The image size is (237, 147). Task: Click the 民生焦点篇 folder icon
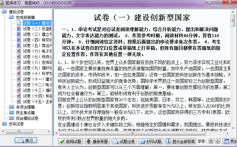tap(12, 112)
